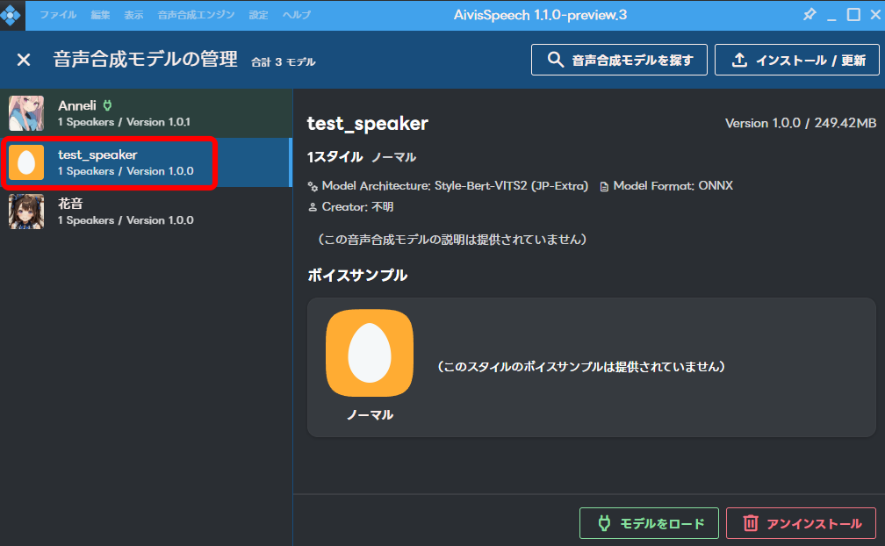Open the 編集 menu
885x546 pixels.
point(100,15)
